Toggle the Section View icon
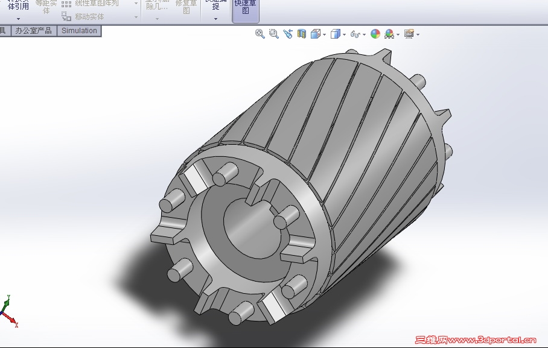This screenshot has height=348, width=548. coord(301,34)
